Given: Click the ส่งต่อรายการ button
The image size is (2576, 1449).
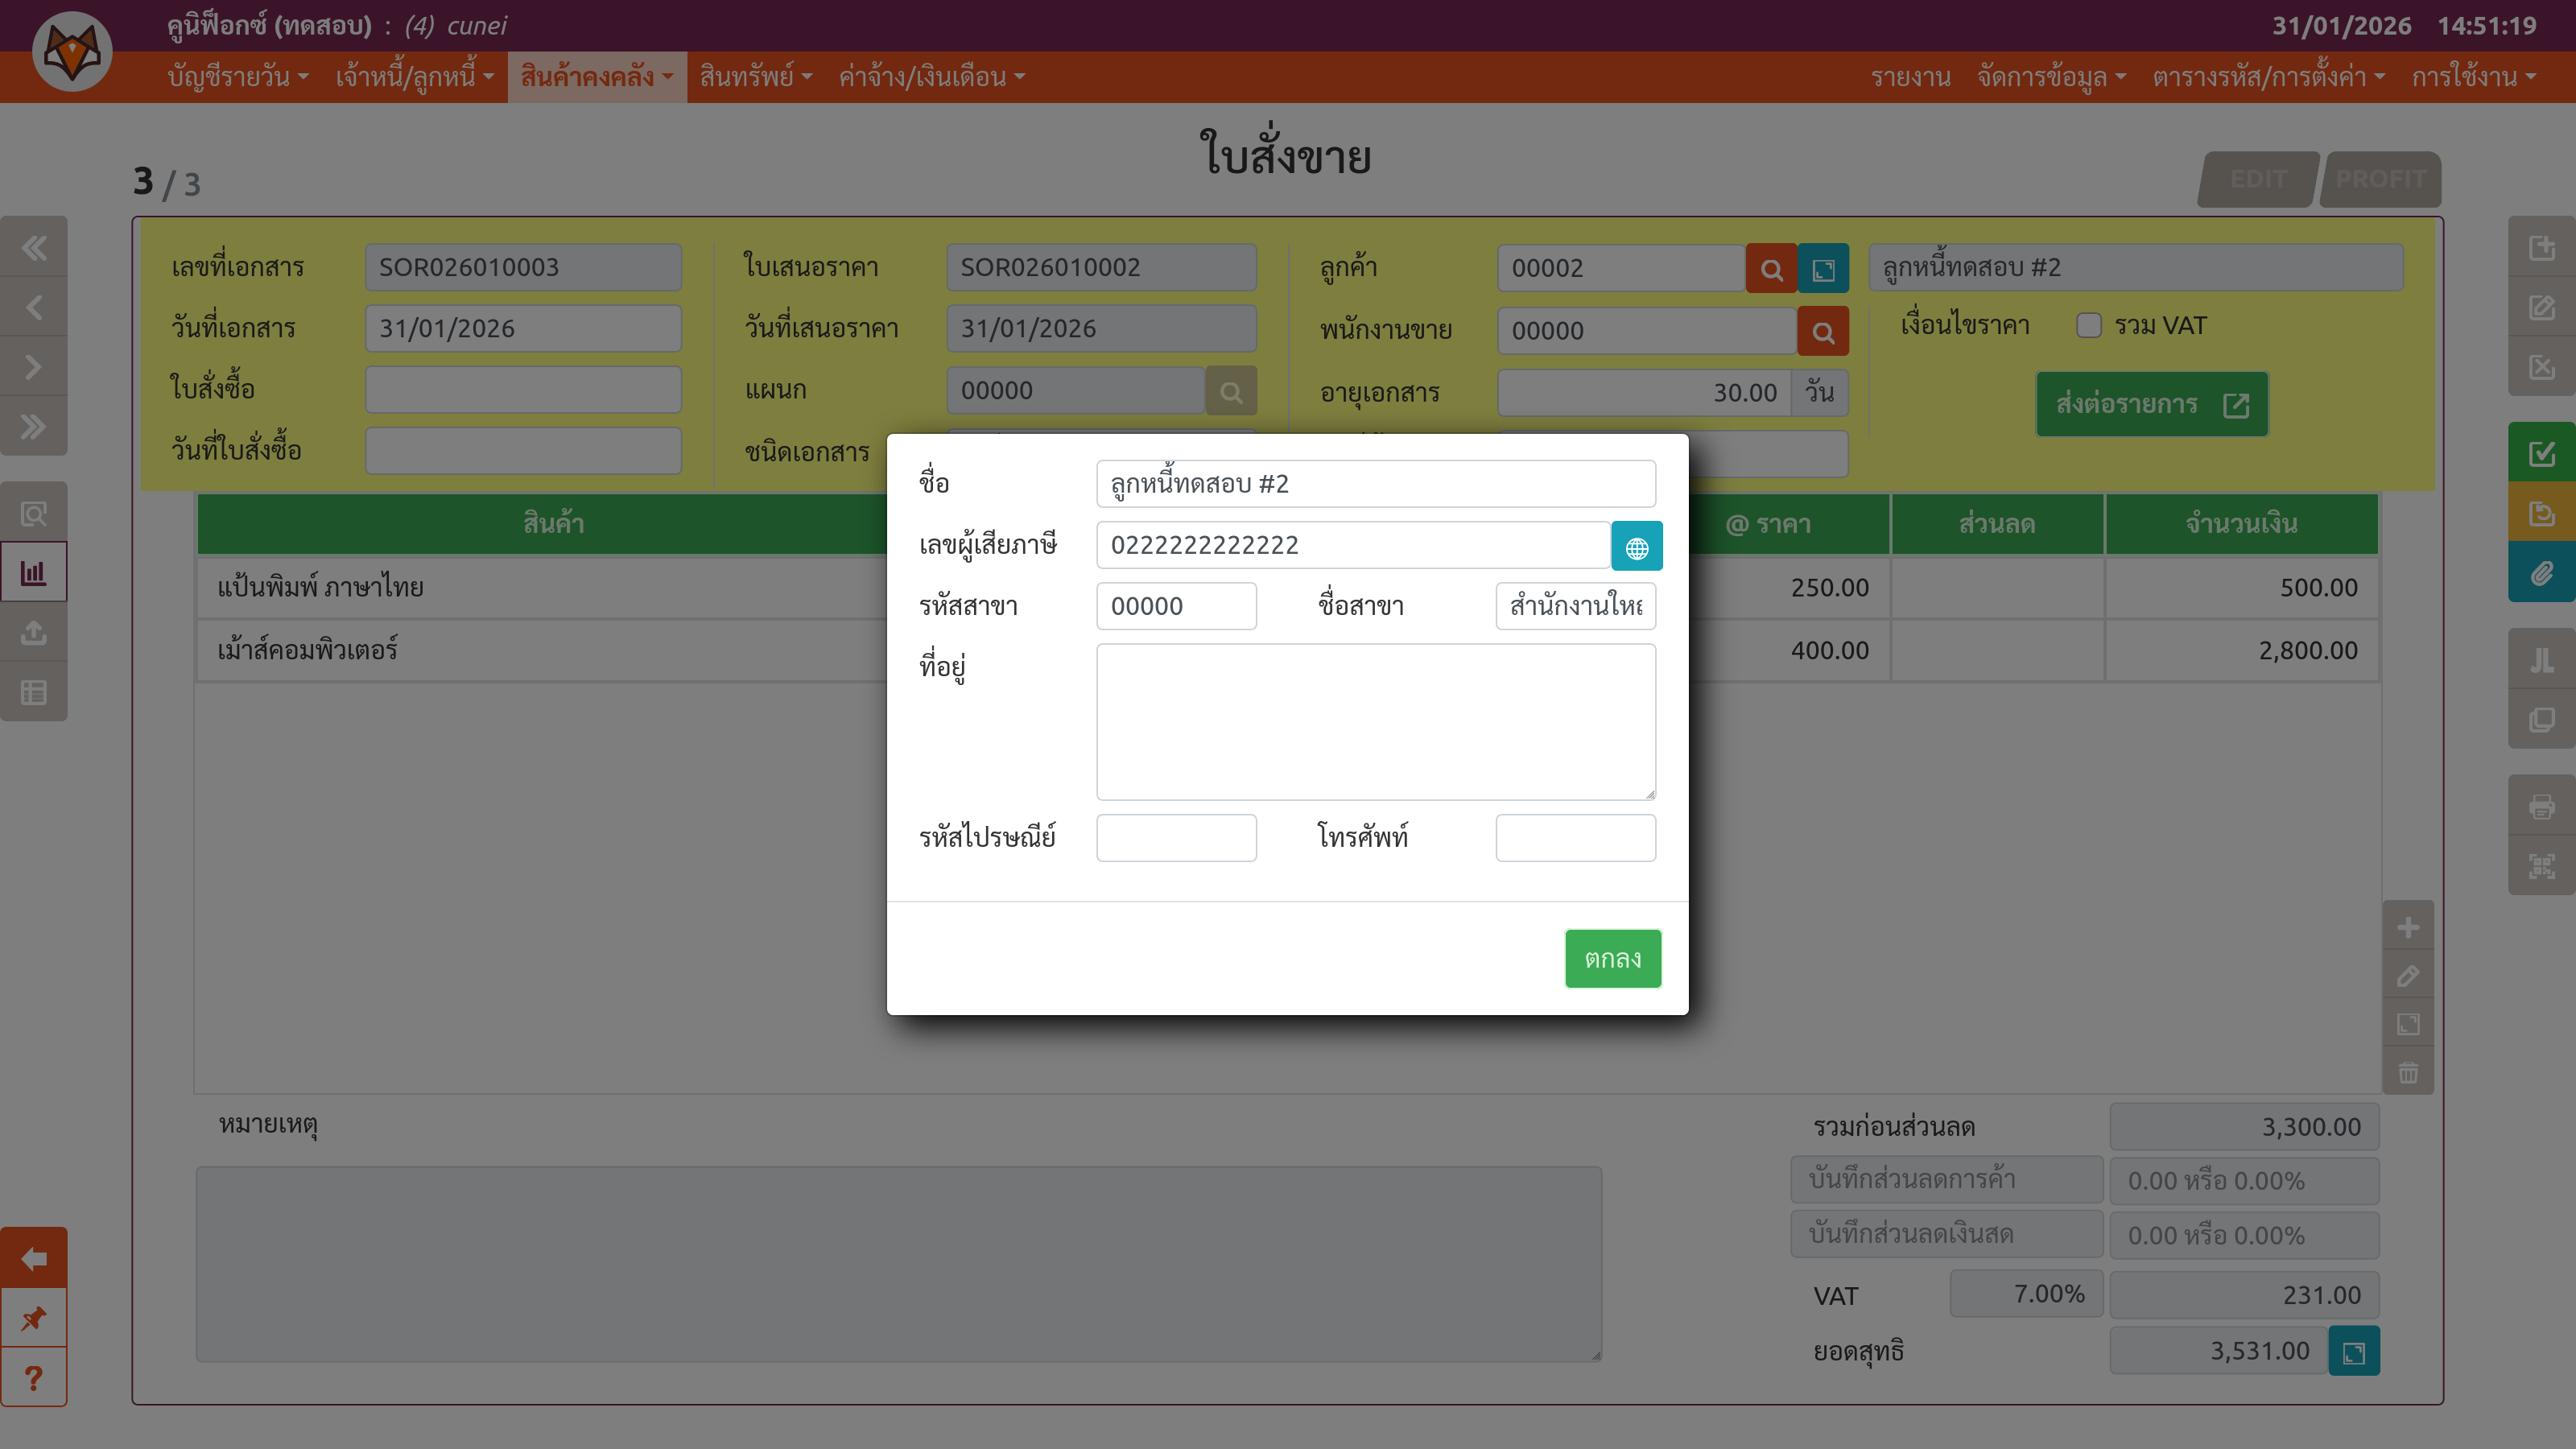Looking at the screenshot, I should click(2151, 404).
